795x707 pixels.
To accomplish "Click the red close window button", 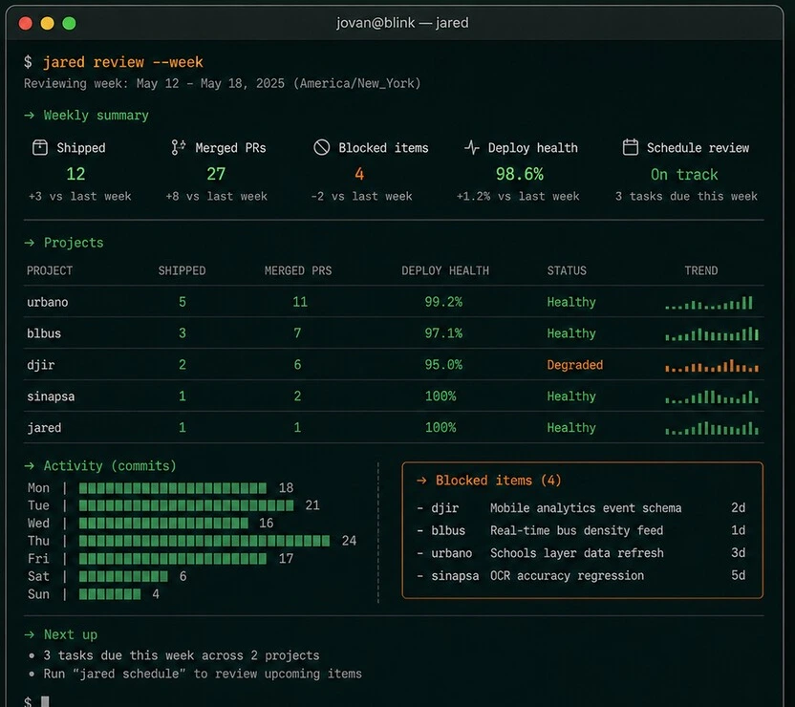I will tap(26, 23).
